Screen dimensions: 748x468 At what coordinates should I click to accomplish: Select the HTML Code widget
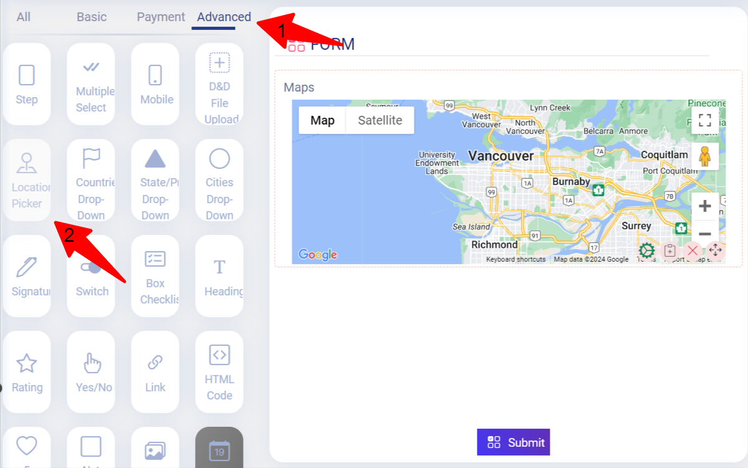(219, 372)
